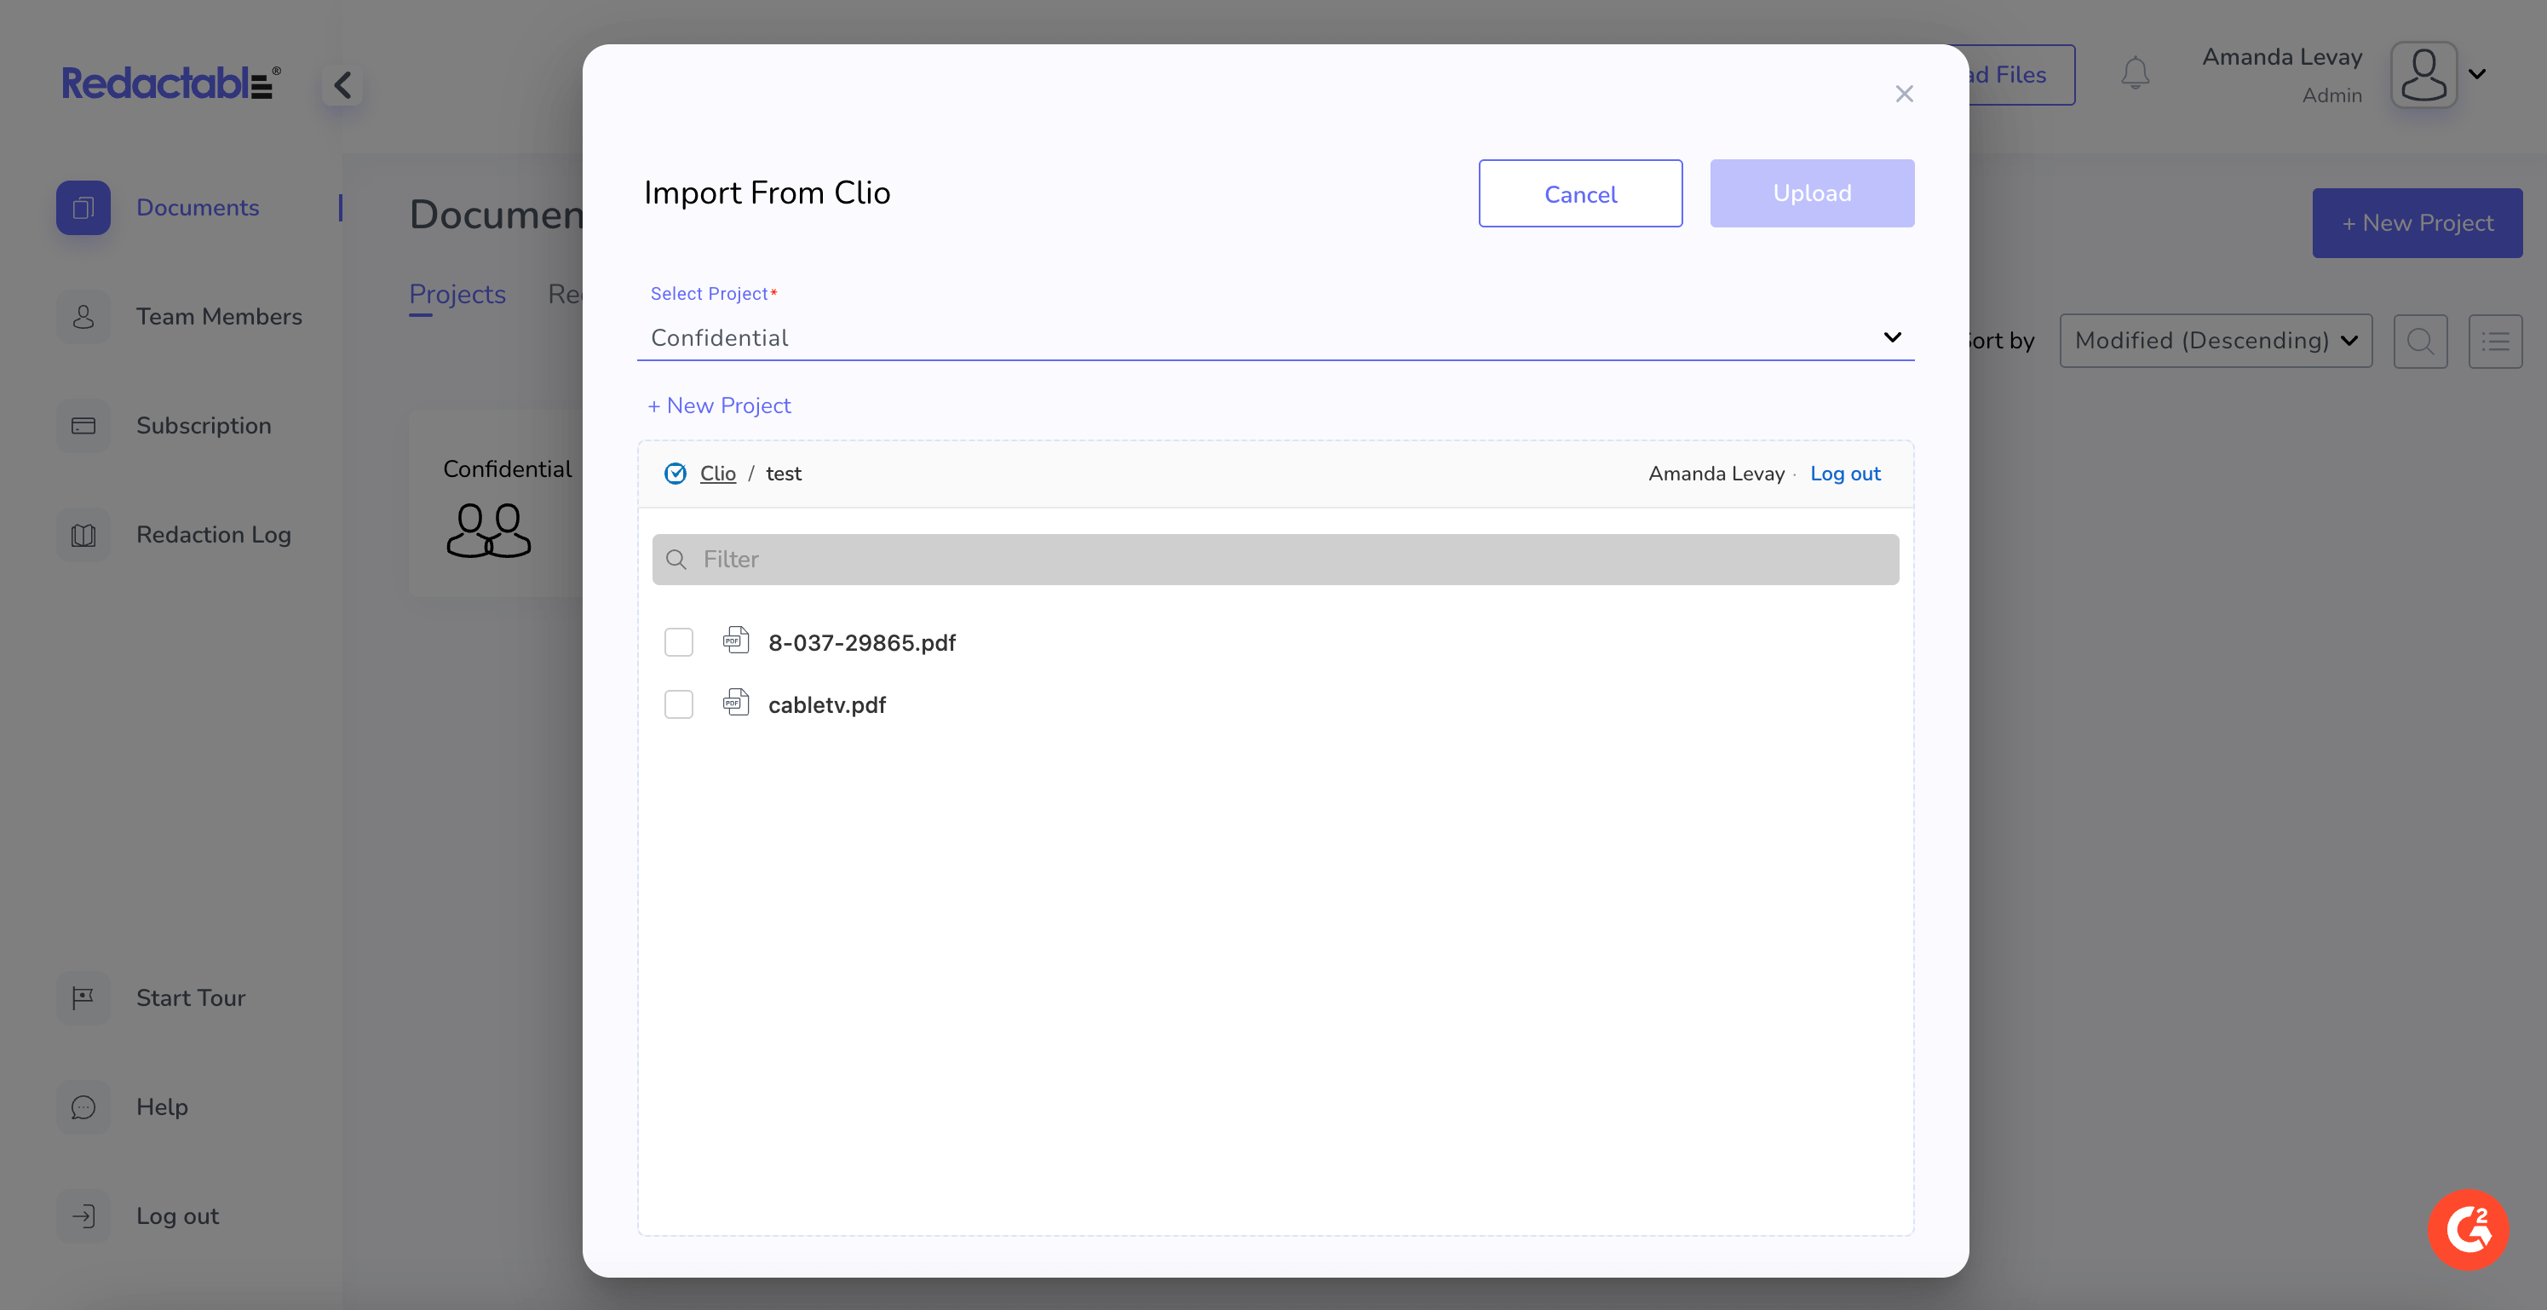
Task: Open Subscription in the sidebar
Action: point(203,426)
